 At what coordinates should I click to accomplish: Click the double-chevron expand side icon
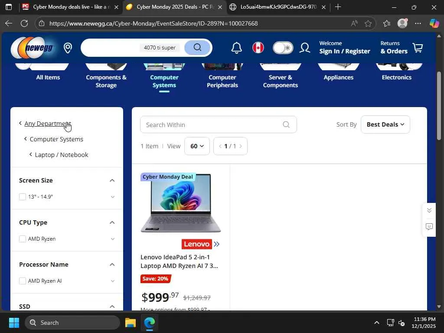click(x=429, y=210)
